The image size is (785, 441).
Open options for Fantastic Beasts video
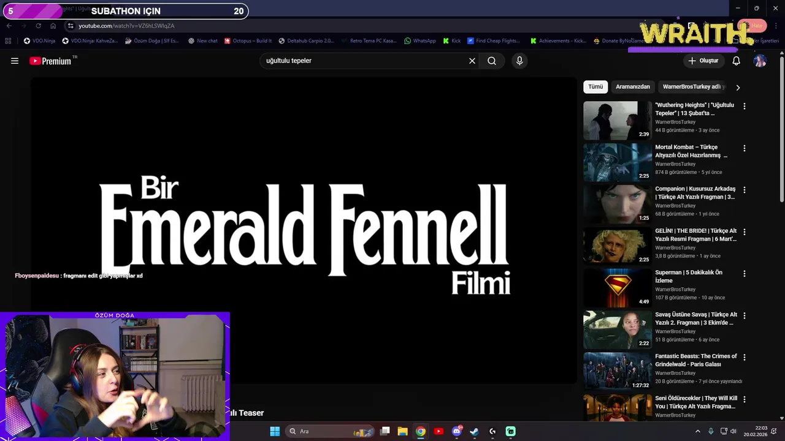tap(745, 357)
